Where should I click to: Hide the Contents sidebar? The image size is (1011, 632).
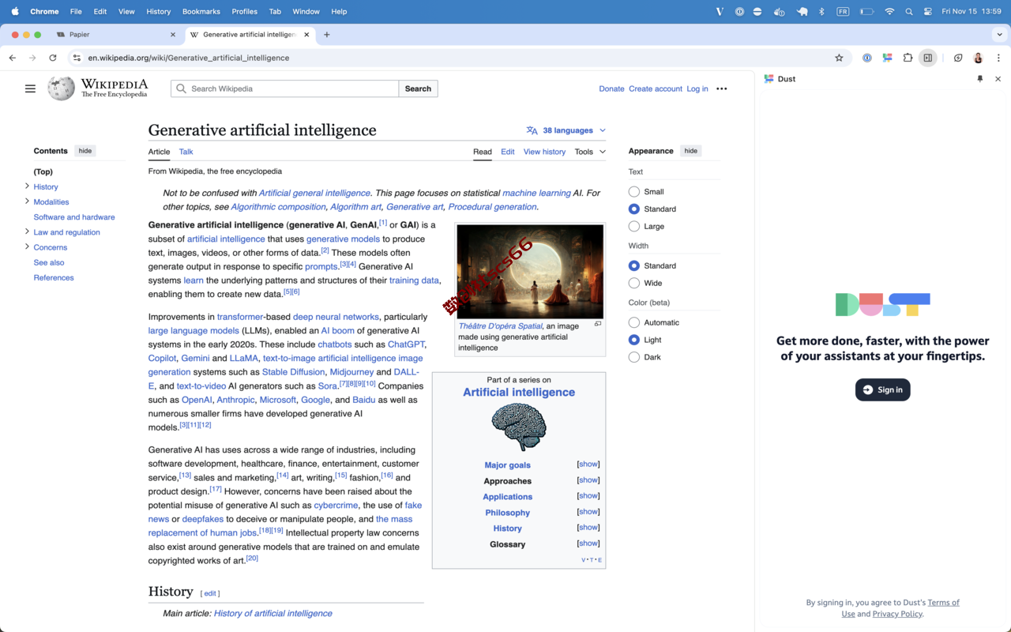85,151
